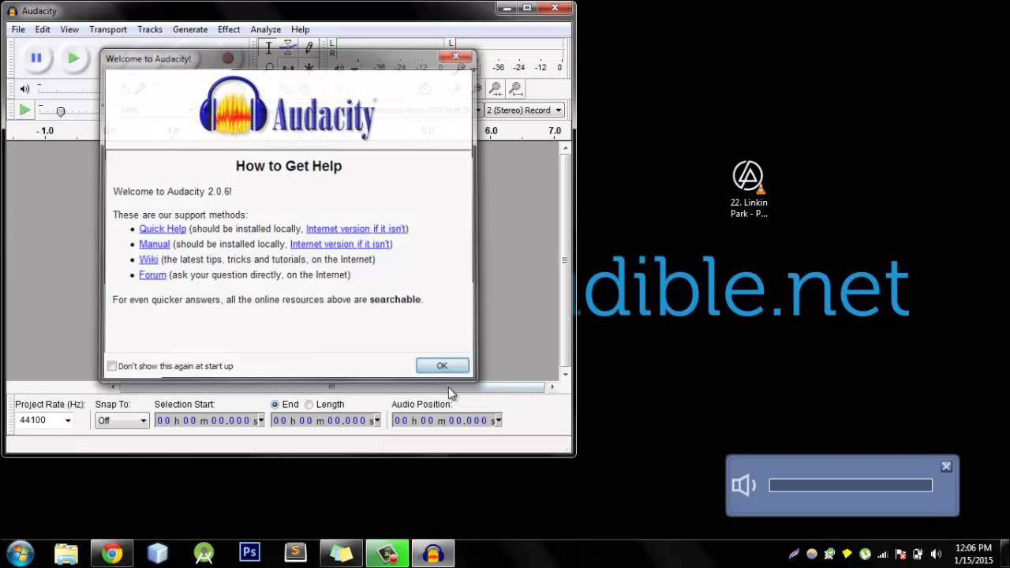Select the Length radio button
Viewport: 1010px width, 568px height.
tap(309, 405)
